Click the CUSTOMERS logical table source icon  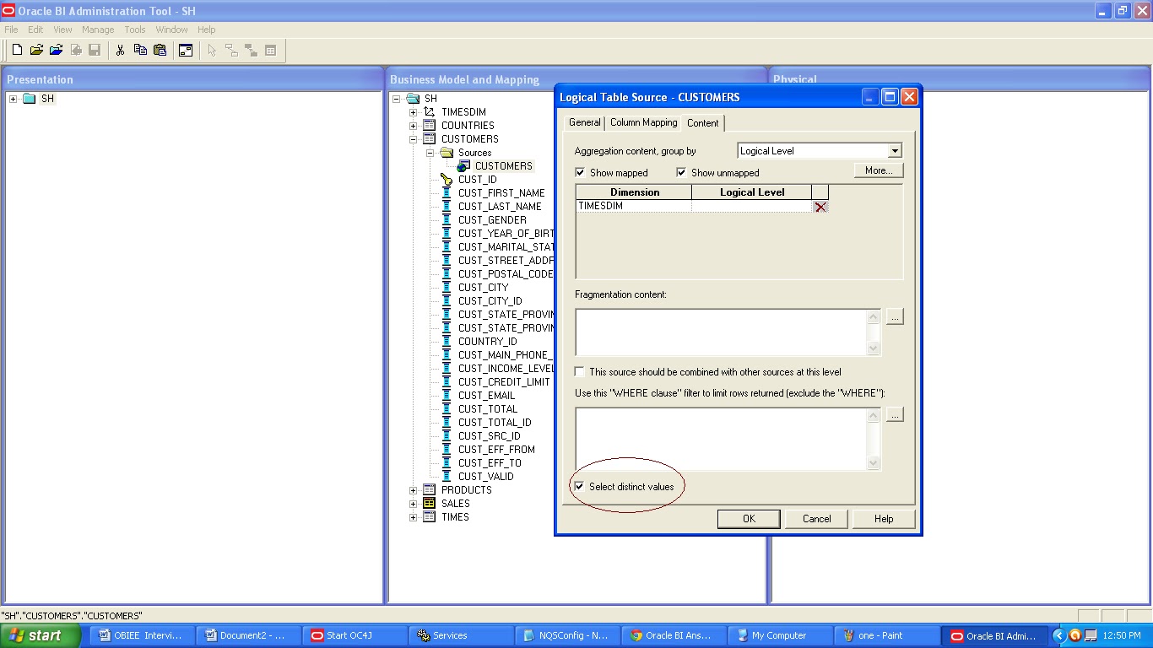(x=463, y=166)
